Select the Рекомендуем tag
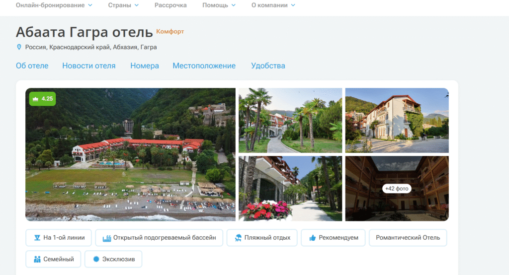Viewport: 509px width, 275px height. click(x=333, y=238)
